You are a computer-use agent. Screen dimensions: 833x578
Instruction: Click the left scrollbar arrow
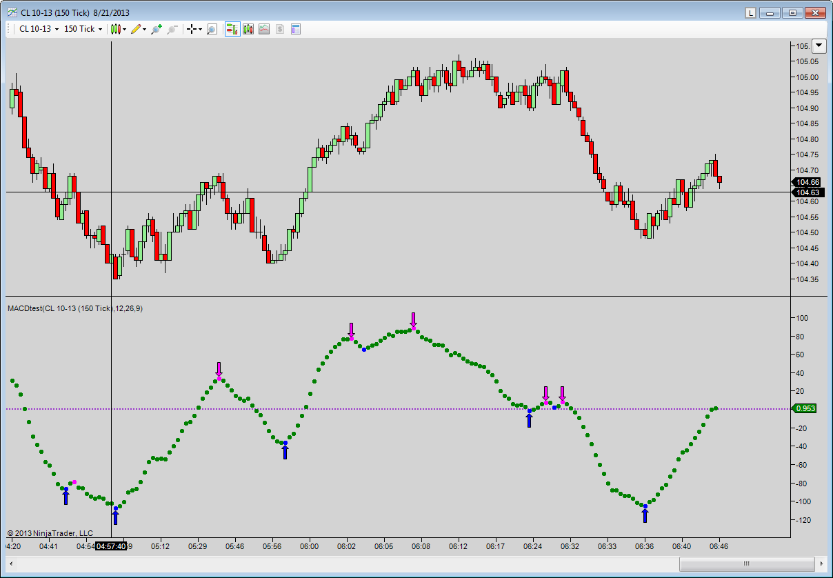(x=12, y=564)
